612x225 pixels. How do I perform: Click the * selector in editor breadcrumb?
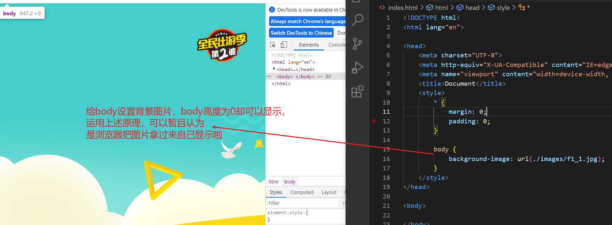[x=524, y=8]
